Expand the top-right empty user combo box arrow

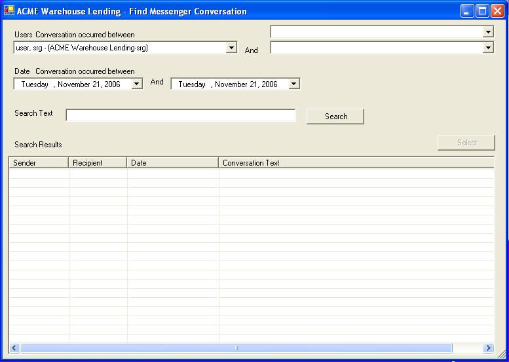click(488, 32)
